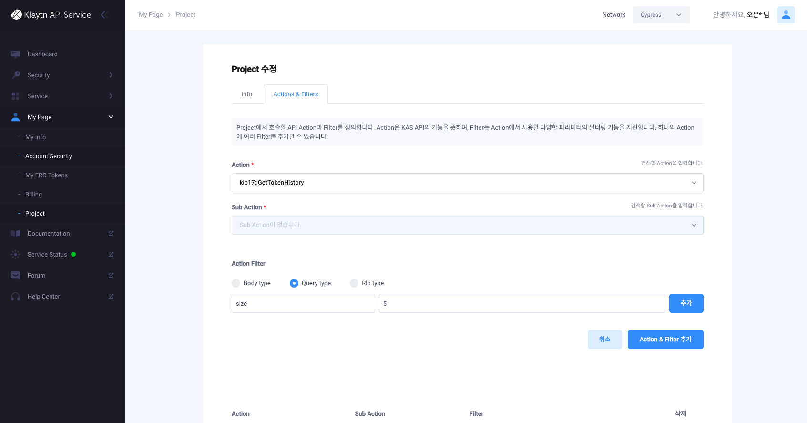807x423 pixels.
Task: Click the Documentation link label
Action: pos(49,234)
